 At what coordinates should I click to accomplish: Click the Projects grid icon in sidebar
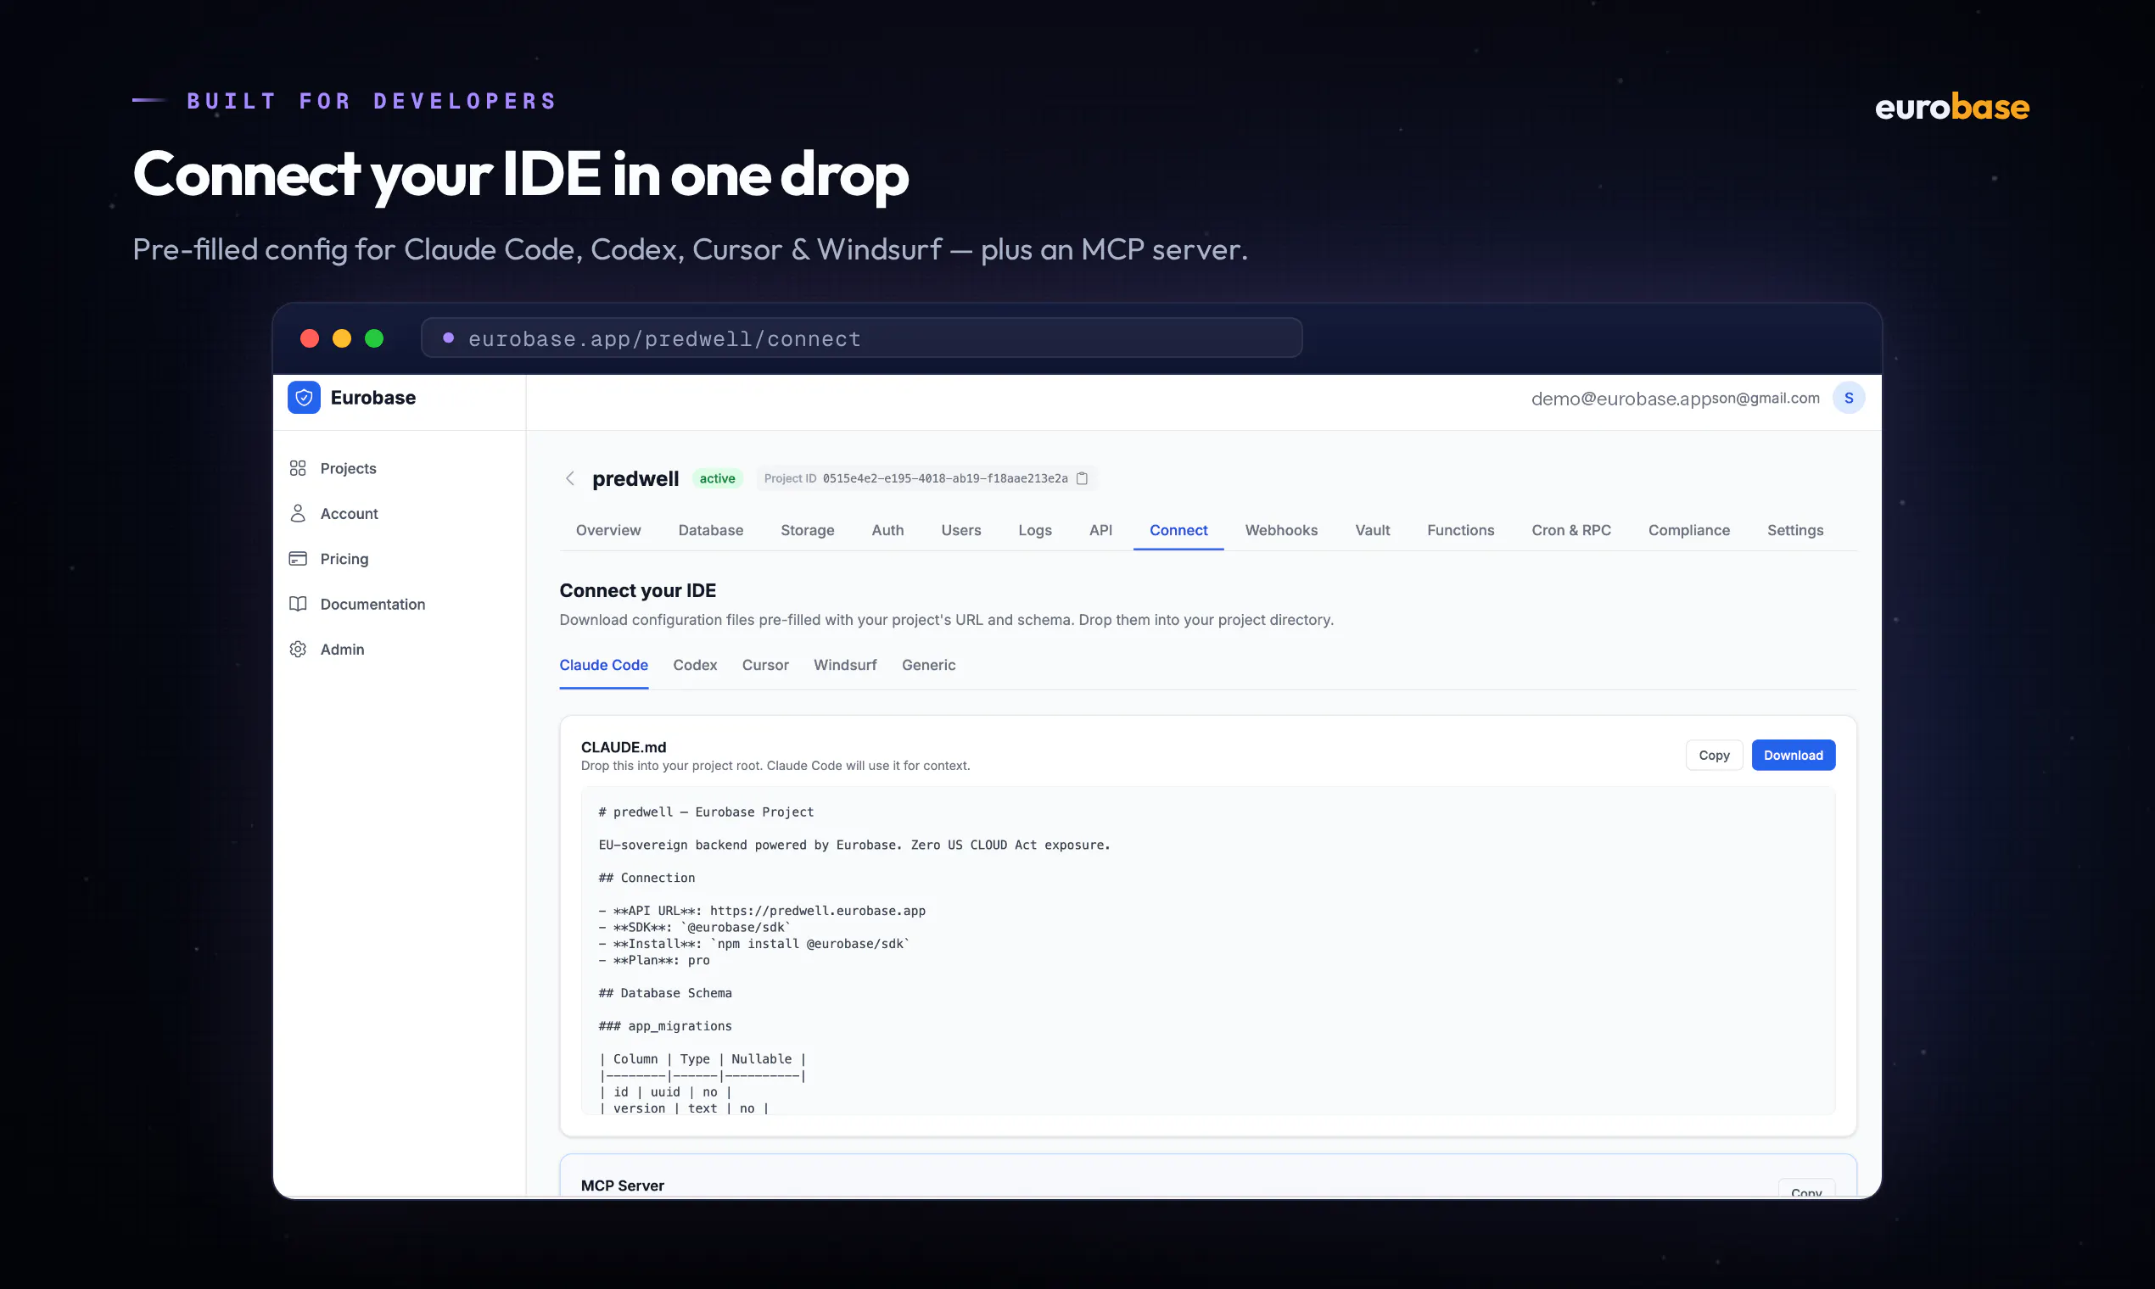coord(298,468)
